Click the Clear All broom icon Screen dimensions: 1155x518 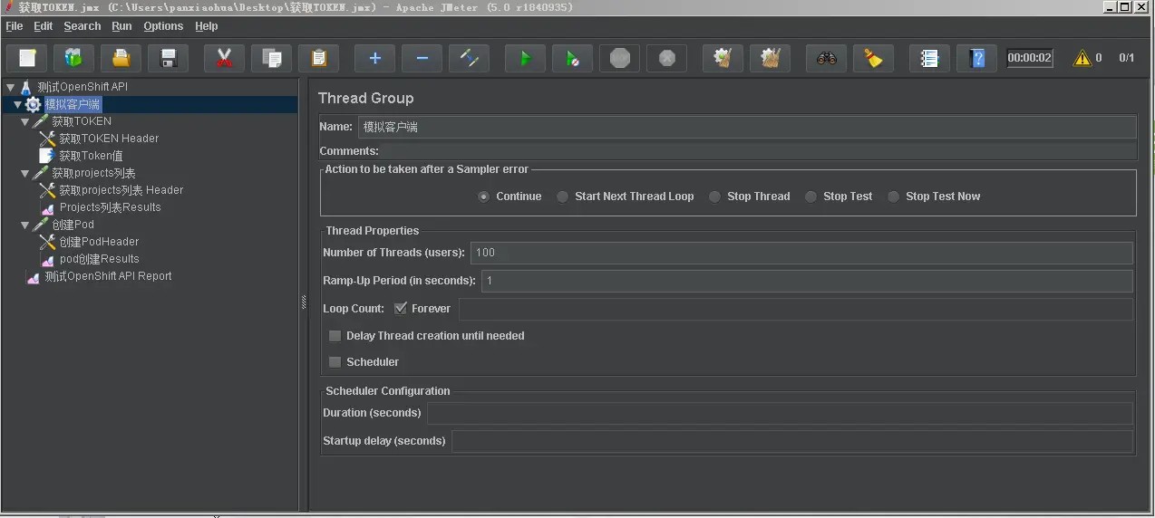click(x=770, y=59)
